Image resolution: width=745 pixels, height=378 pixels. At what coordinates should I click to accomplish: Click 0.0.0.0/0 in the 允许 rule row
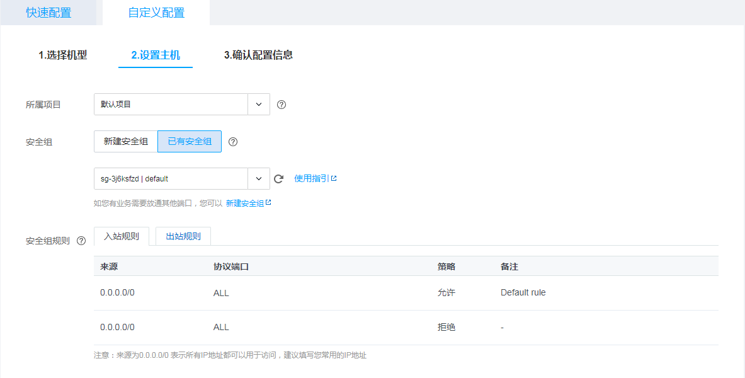click(117, 293)
